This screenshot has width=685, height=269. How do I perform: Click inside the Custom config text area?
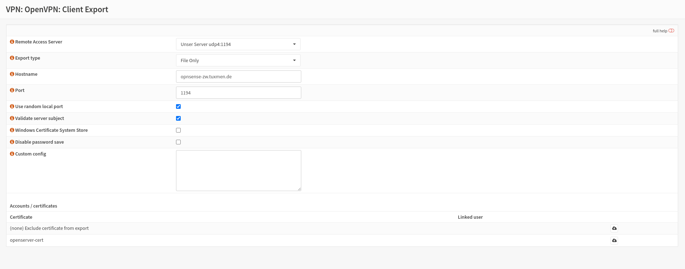(238, 171)
